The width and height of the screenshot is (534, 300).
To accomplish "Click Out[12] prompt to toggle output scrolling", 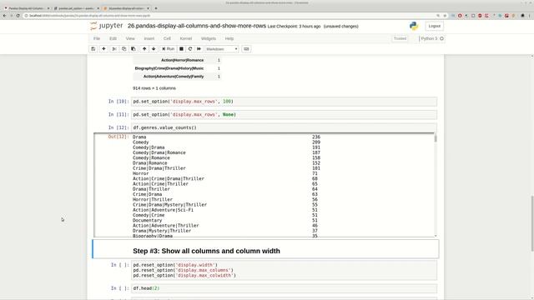I will click(118, 137).
